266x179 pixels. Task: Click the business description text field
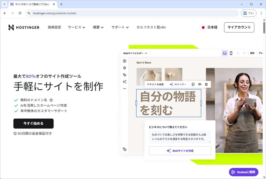tap(180, 136)
